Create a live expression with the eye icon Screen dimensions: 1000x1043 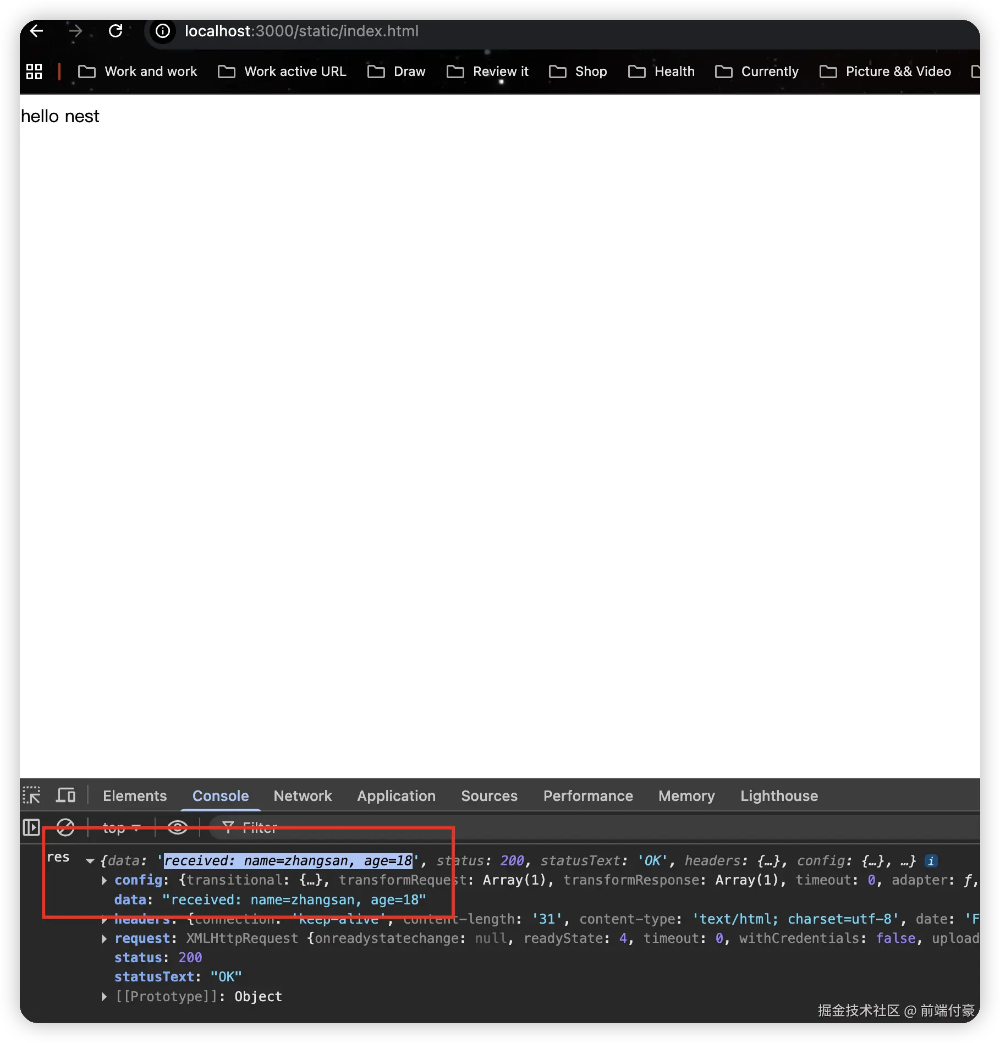coord(177,827)
